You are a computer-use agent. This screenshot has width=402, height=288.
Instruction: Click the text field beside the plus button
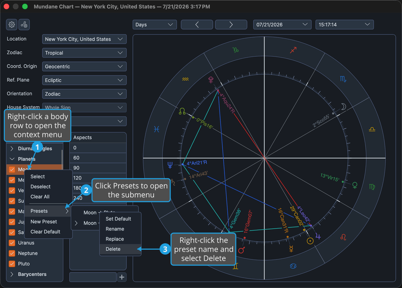pyautogui.click(x=93, y=277)
